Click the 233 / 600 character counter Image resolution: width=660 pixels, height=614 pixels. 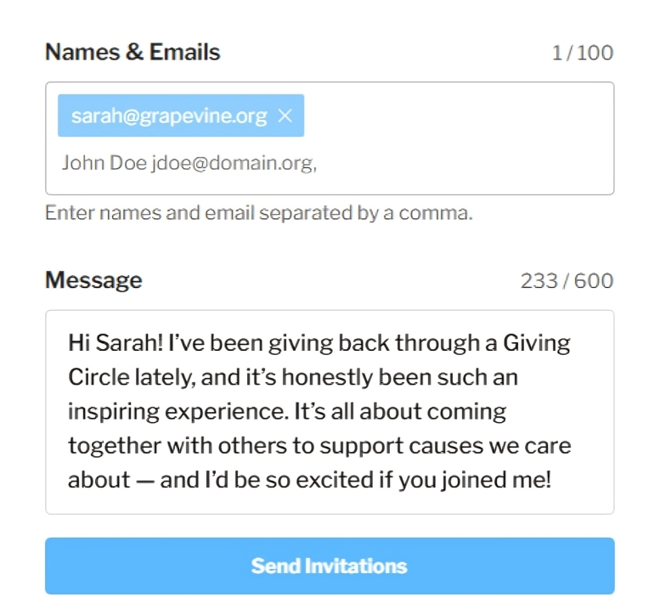pos(567,281)
